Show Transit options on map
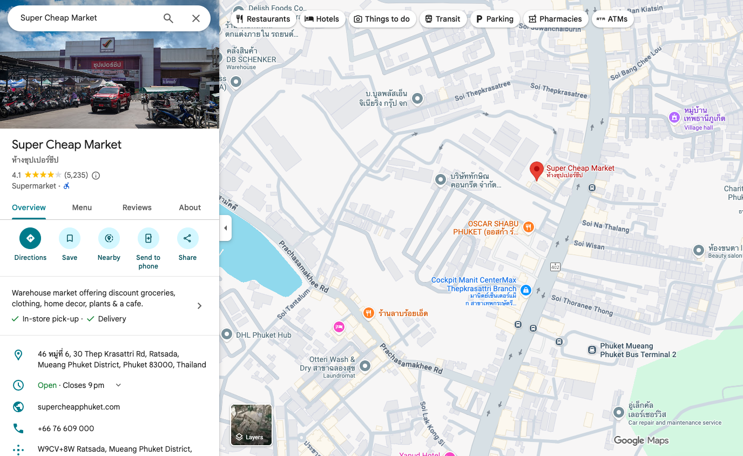 [x=442, y=19]
